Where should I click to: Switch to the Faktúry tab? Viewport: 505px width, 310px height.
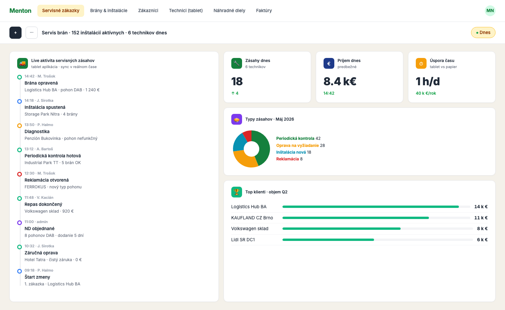coord(264,11)
